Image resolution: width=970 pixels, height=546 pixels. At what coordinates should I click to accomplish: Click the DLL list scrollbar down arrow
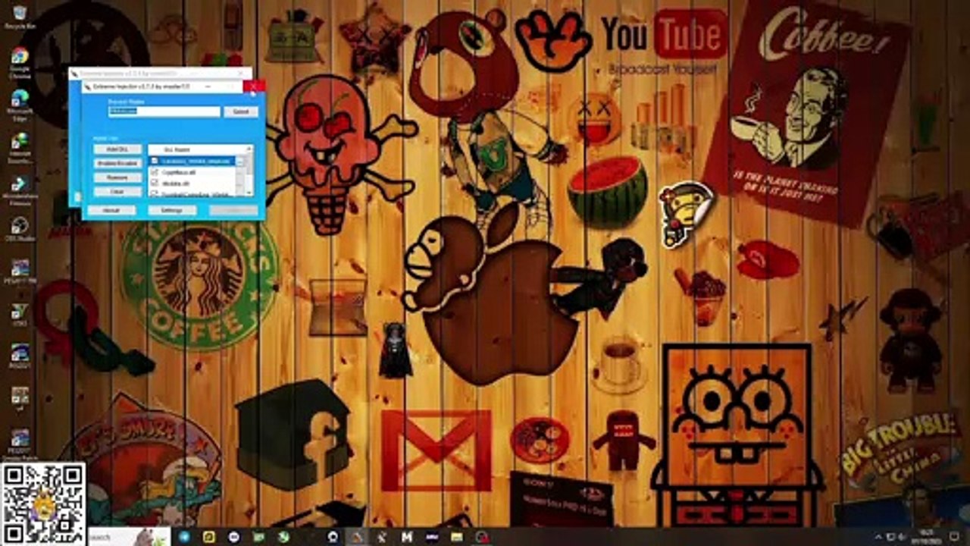click(x=248, y=193)
